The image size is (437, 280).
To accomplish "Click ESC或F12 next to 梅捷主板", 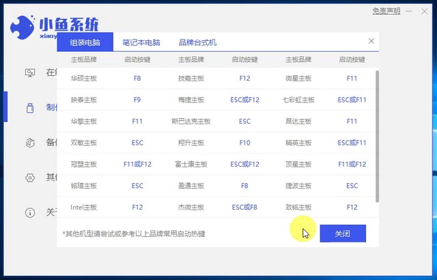I will [244, 100].
